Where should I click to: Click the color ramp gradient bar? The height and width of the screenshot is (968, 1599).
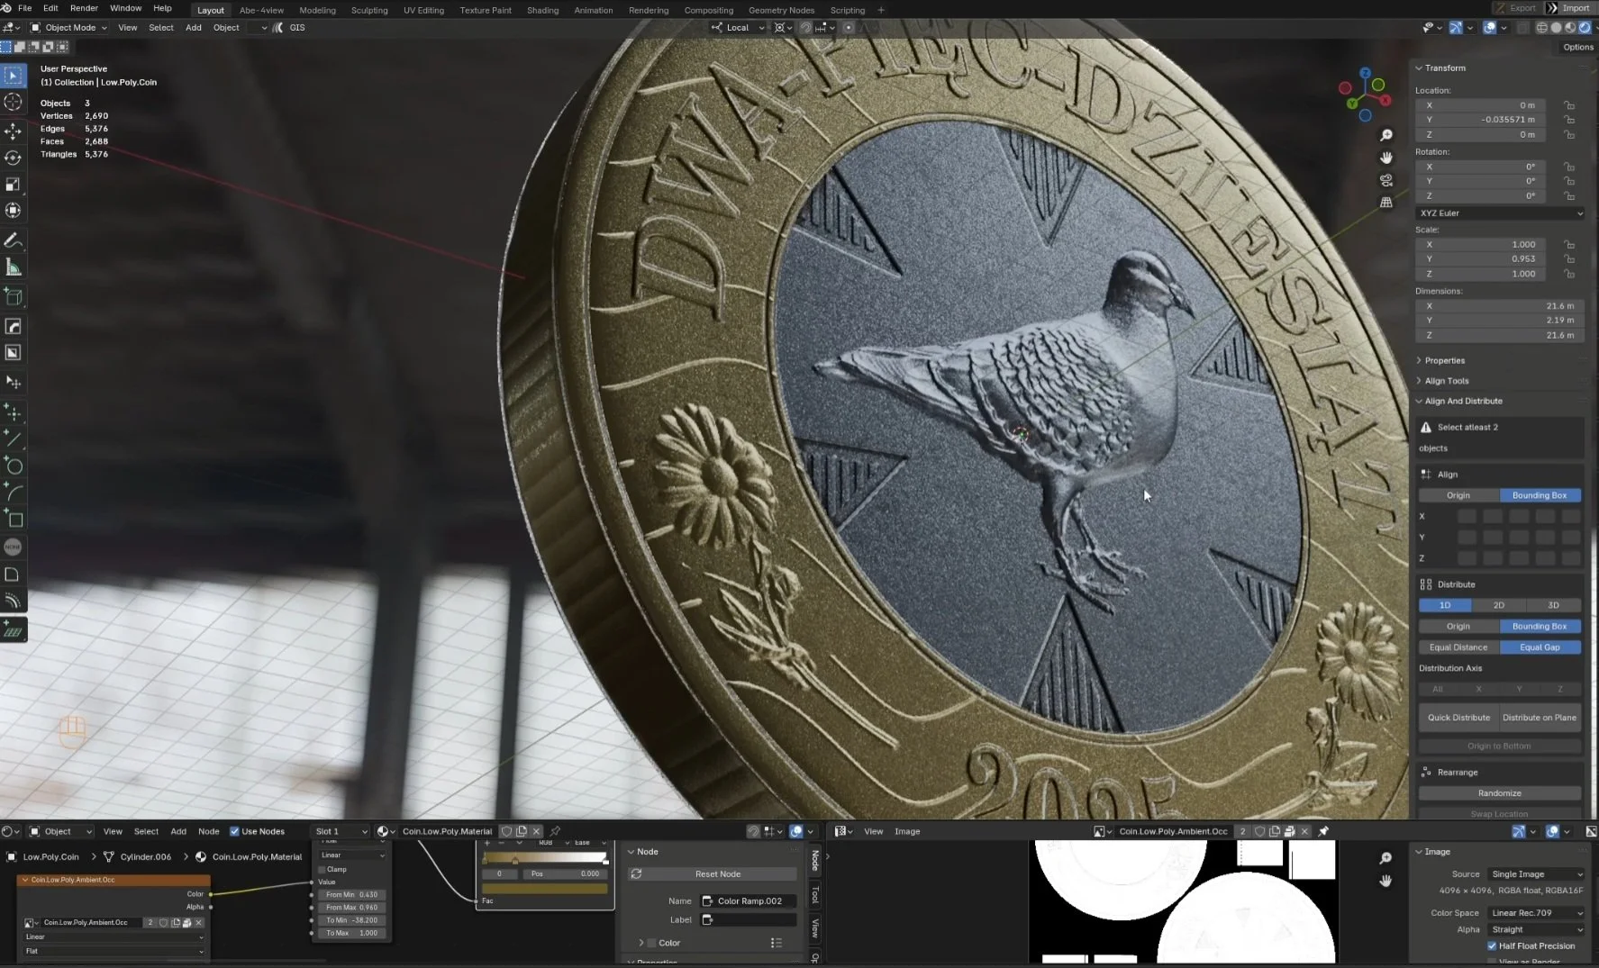pyautogui.click(x=545, y=859)
